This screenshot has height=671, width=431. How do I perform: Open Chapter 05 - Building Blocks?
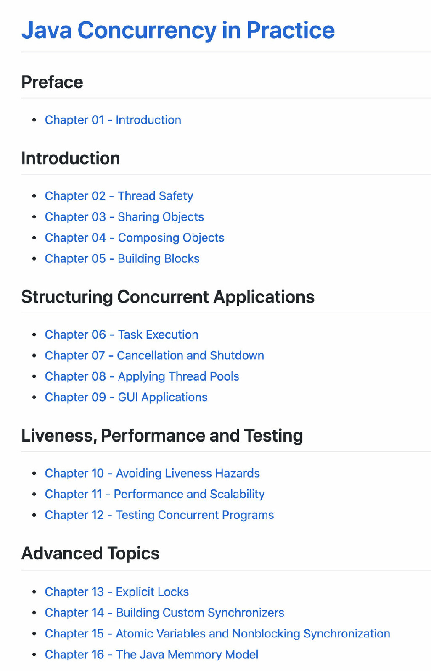[x=122, y=259]
